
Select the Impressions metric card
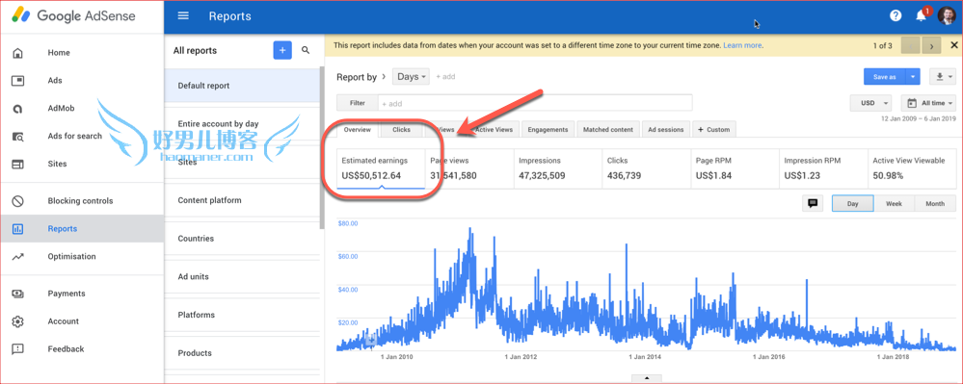558,168
